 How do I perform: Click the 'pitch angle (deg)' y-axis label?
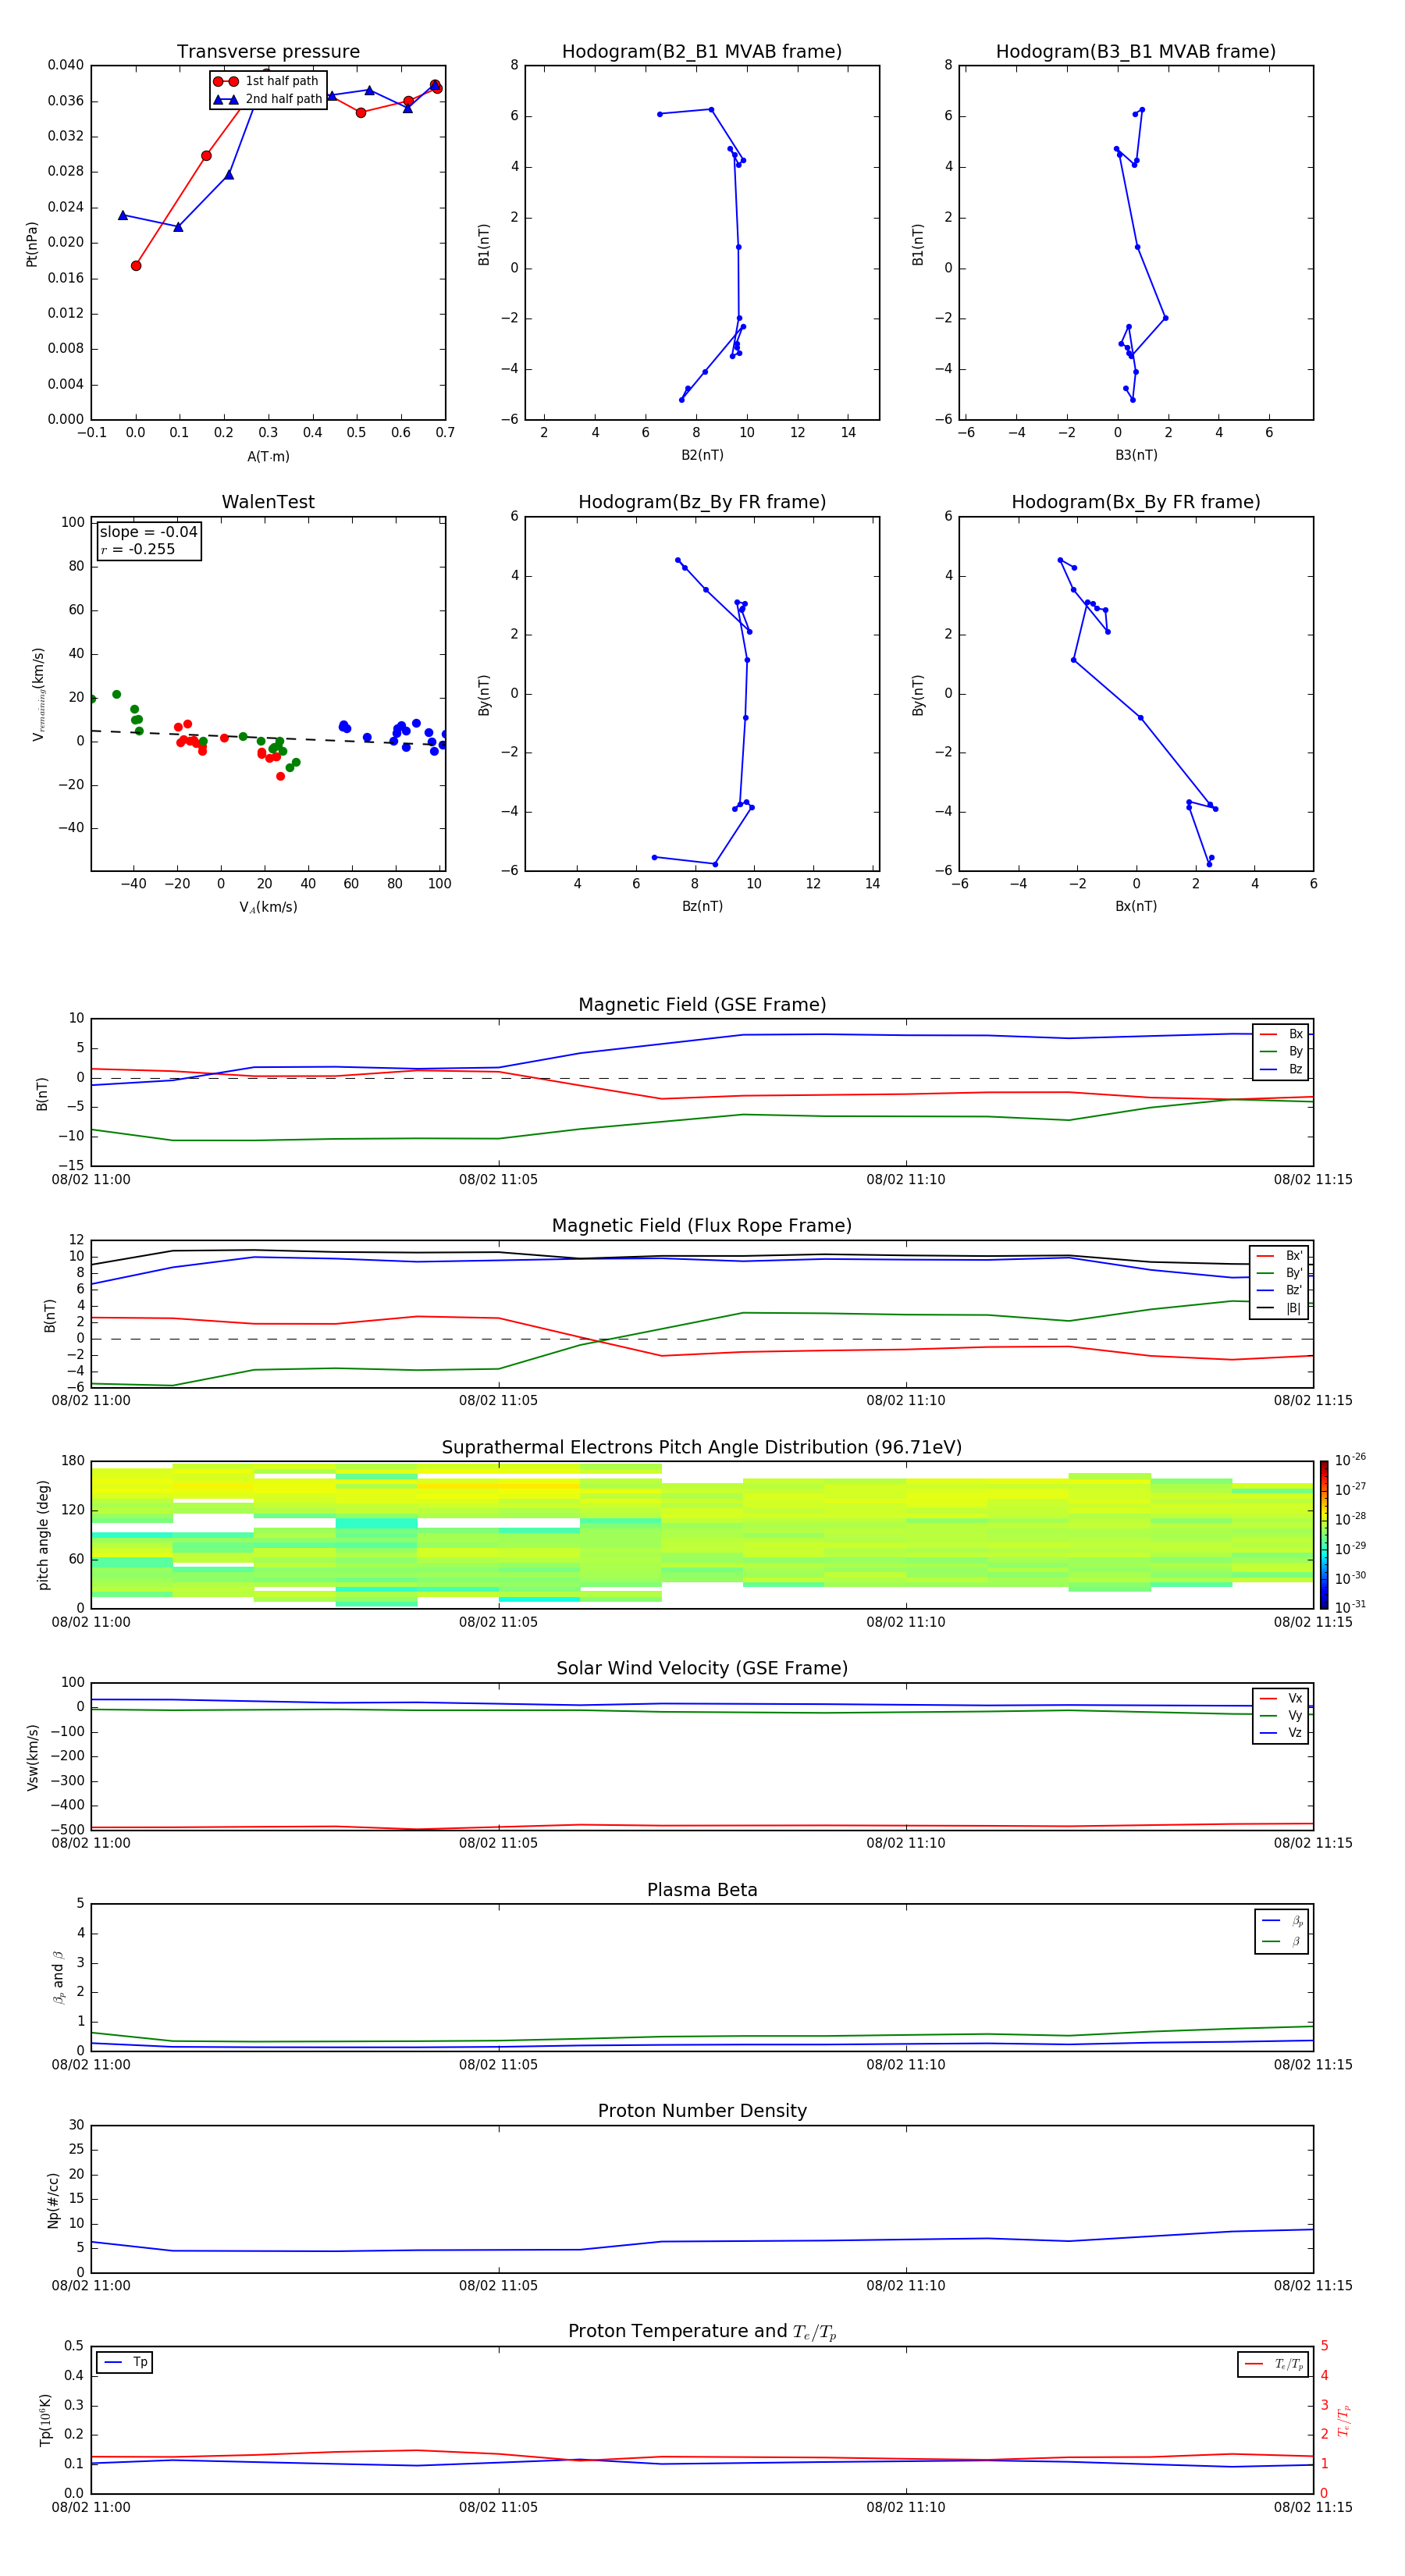(x=43, y=1535)
